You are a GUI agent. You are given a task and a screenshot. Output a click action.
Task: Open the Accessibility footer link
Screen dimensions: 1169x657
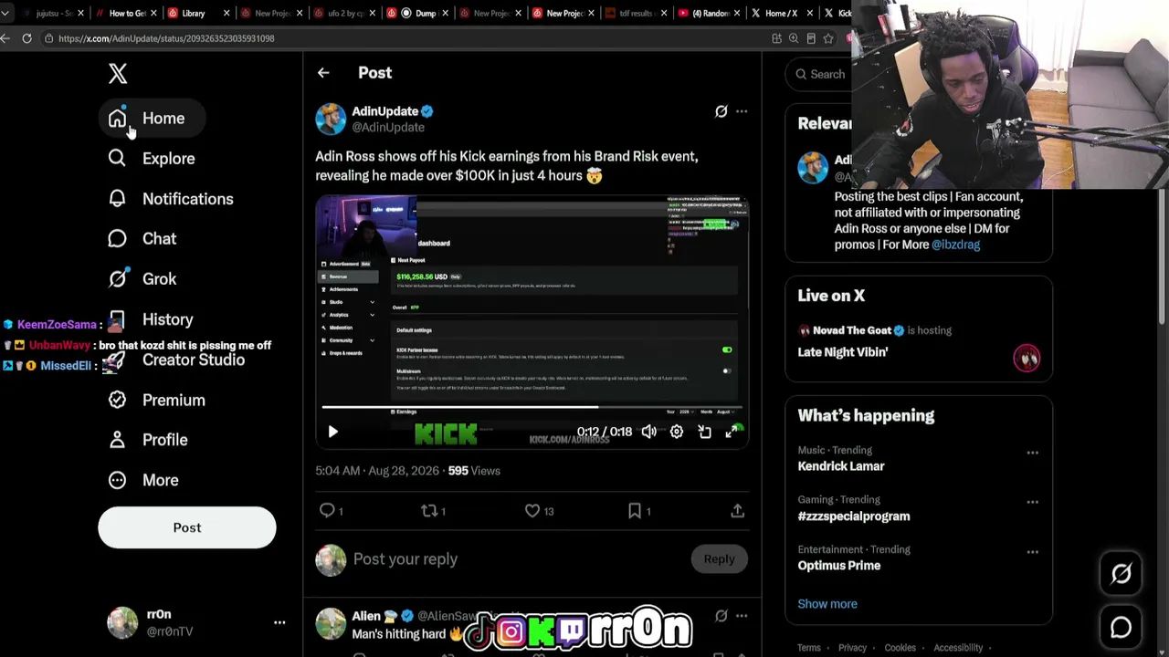point(958,648)
